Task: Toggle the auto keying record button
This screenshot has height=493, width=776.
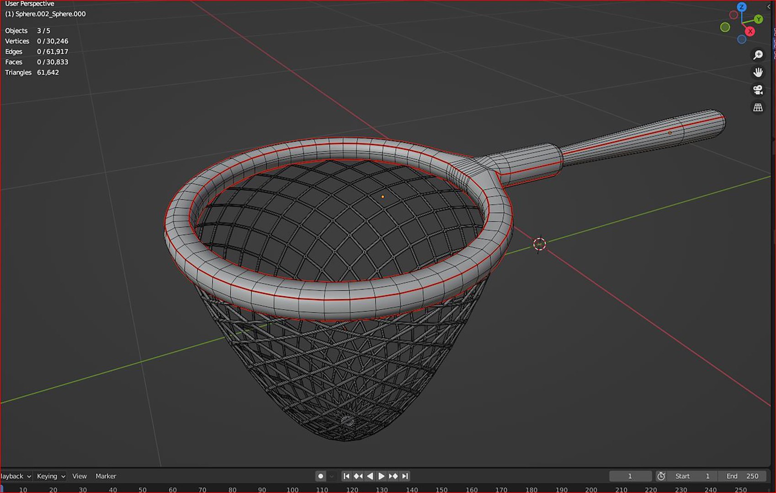Action: pos(321,476)
